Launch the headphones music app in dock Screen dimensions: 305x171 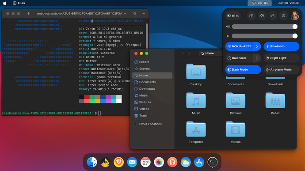click(x=172, y=162)
